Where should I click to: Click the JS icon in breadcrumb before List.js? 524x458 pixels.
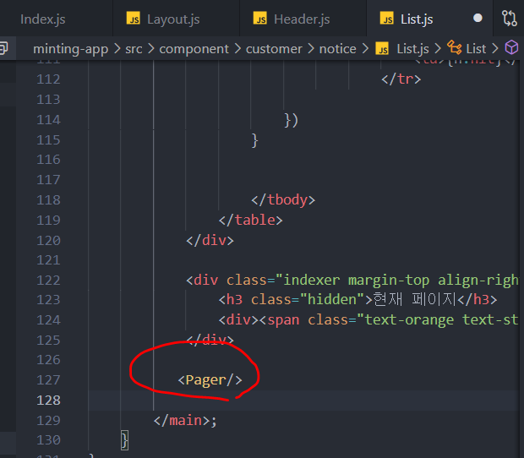(382, 48)
